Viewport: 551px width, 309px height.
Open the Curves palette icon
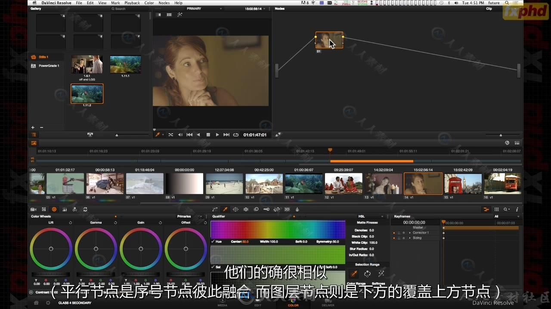point(215,209)
